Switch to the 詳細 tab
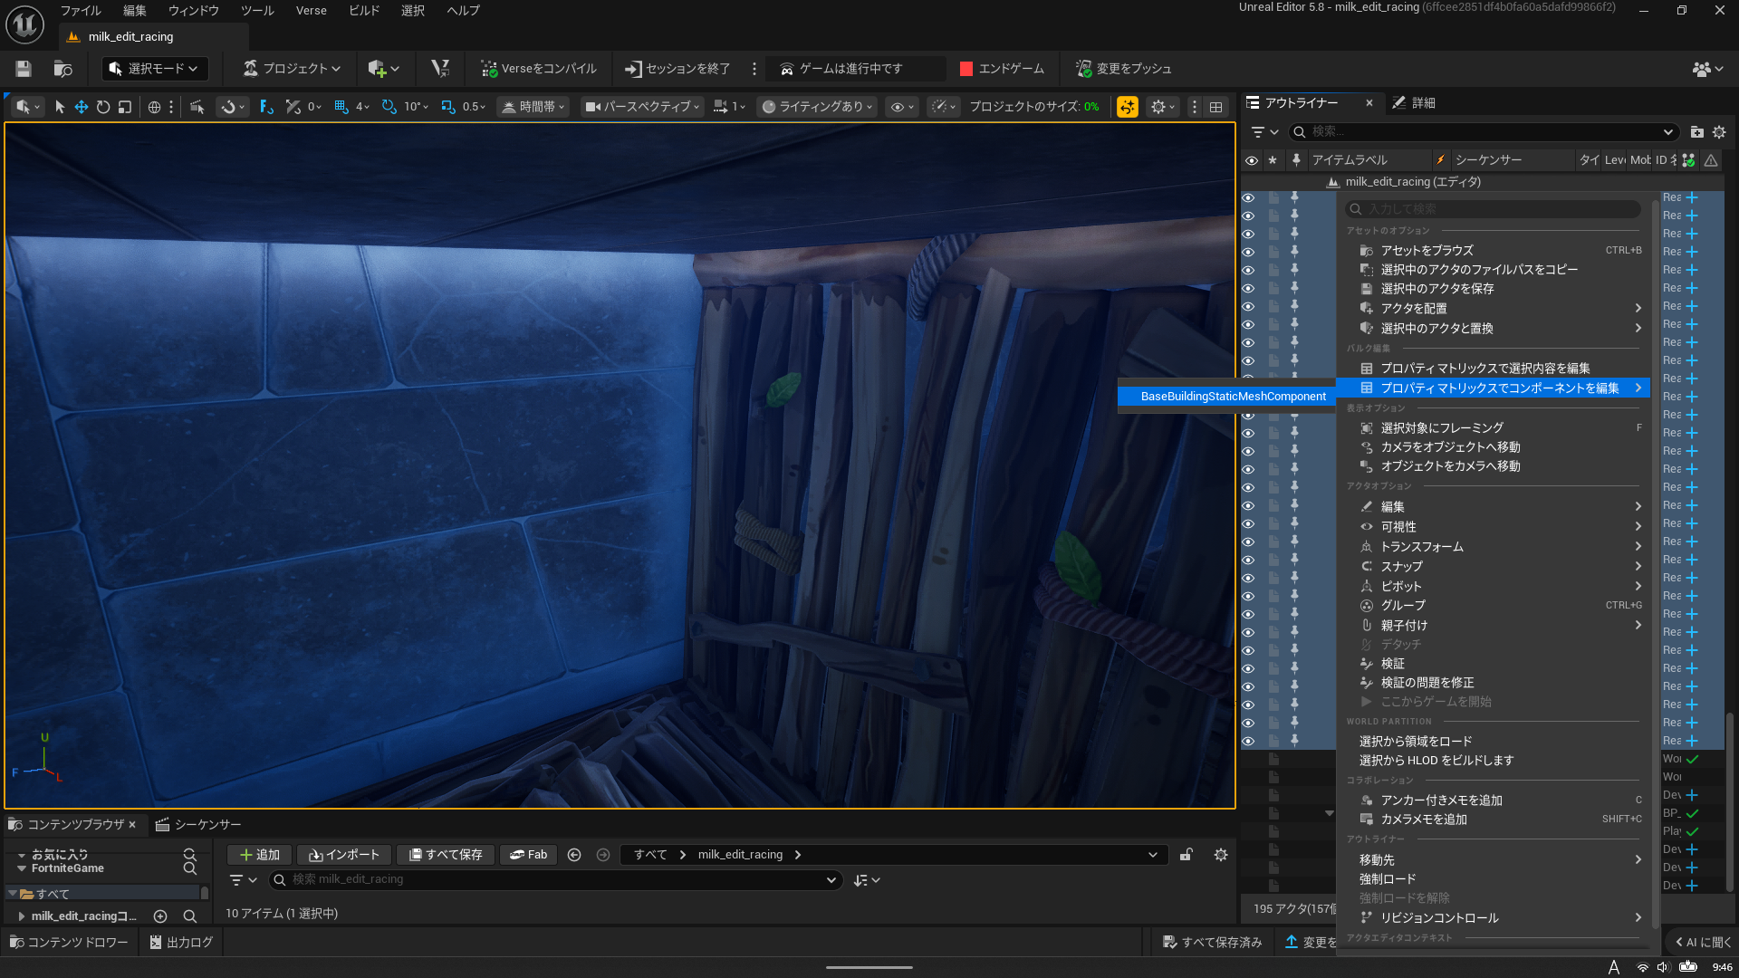The image size is (1739, 978). pyautogui.click(x=1414, y=103)
